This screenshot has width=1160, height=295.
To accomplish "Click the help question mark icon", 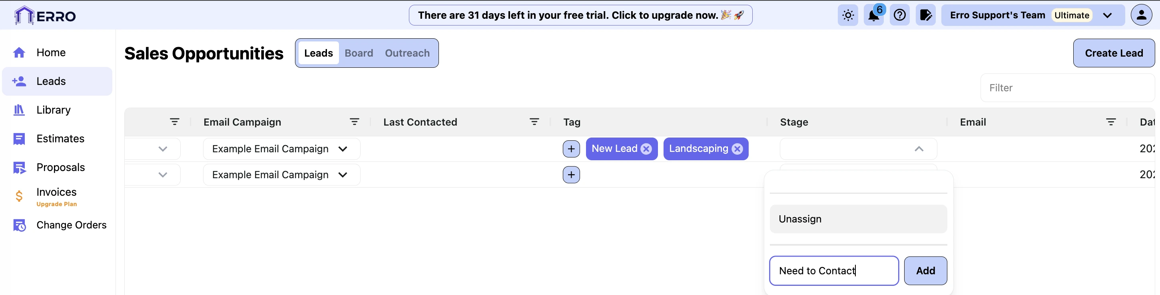I will coord(900,16).
